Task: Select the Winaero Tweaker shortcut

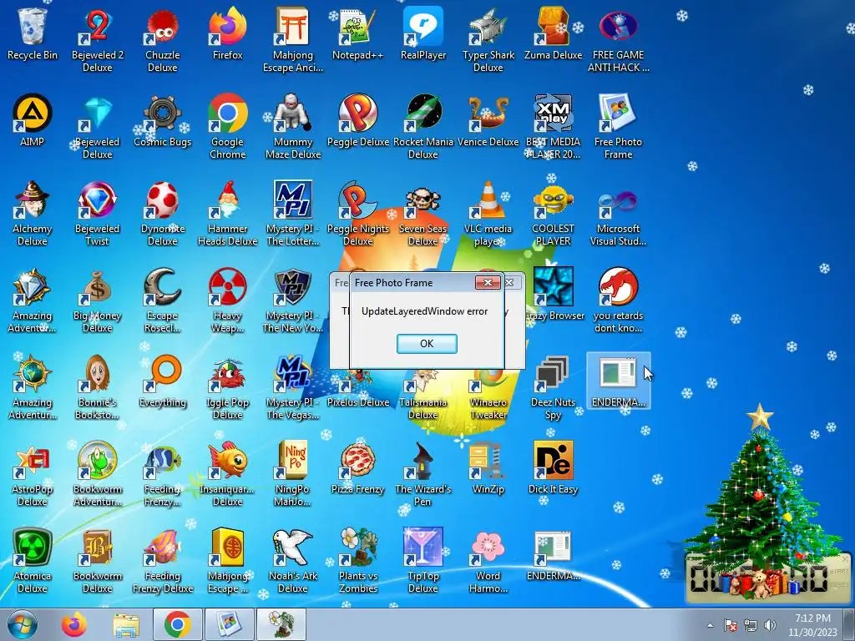Action: pyautogui.click(x=488, y=387)
